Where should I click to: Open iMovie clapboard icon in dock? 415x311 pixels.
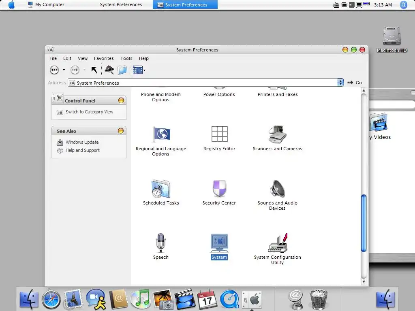coord(184,299)
